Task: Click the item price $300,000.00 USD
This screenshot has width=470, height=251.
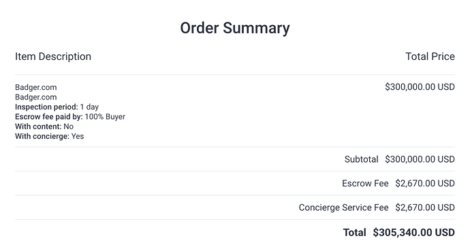Action: 420,87
